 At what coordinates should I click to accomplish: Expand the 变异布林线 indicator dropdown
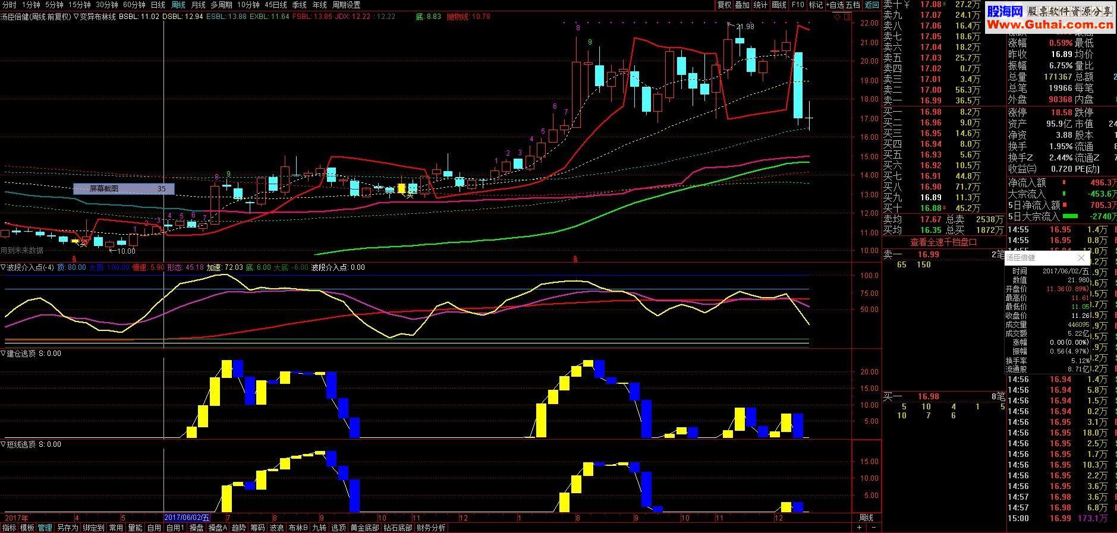tap(76, 17)
